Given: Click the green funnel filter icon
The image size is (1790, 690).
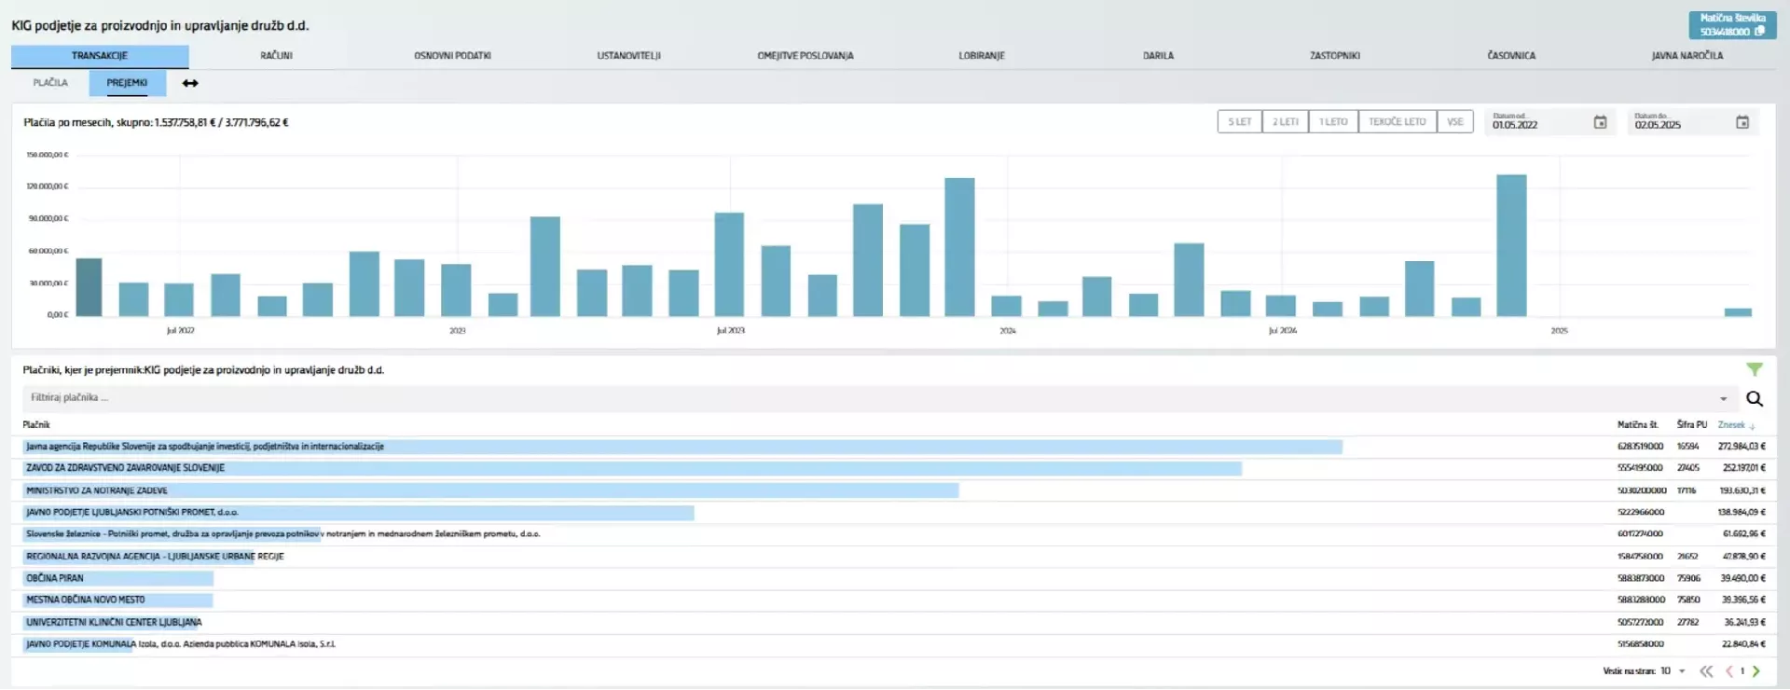Looking at the screenshot, I should [x=1754, y=370].
